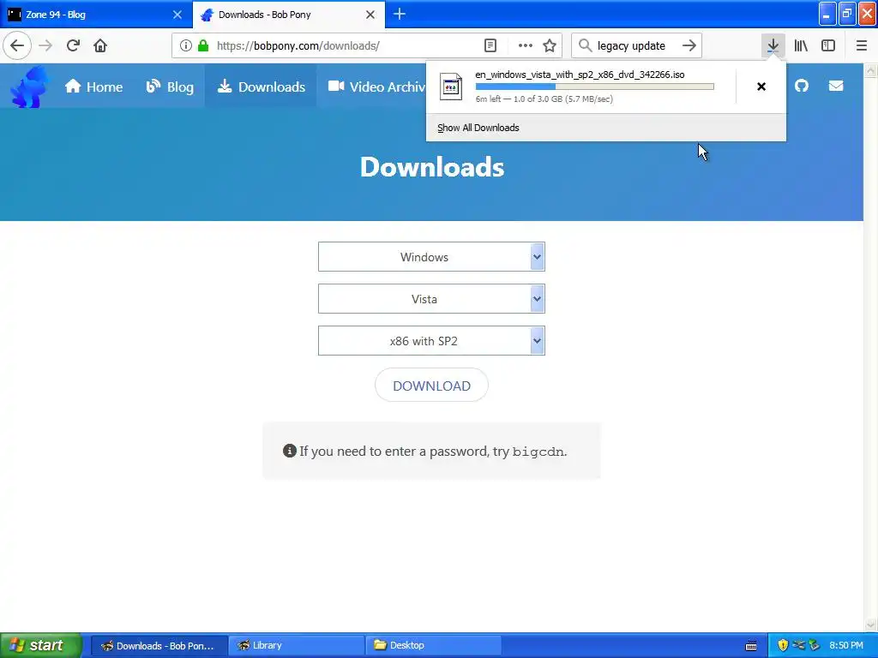The height and width of the screenshot is (658, 878).
Task: Submit the legacy update search arrow
Action: pyautogui.click(x=689, y=45)
